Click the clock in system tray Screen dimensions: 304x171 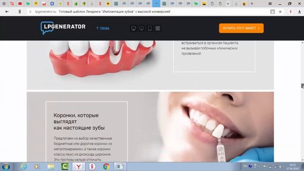click(x=293, y=167)
